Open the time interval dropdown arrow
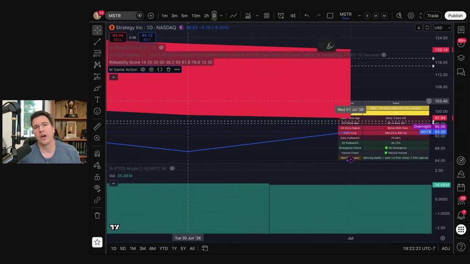Viewport: 470px width, 264px height. tap(221, 16)
